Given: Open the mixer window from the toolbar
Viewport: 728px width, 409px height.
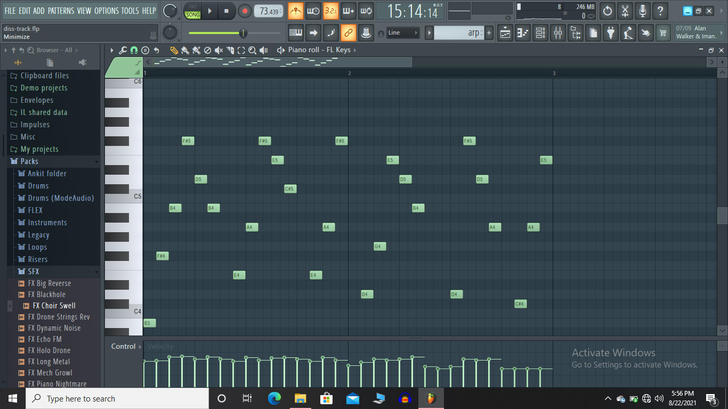Looking at the screenshot, I should (558, 33).
